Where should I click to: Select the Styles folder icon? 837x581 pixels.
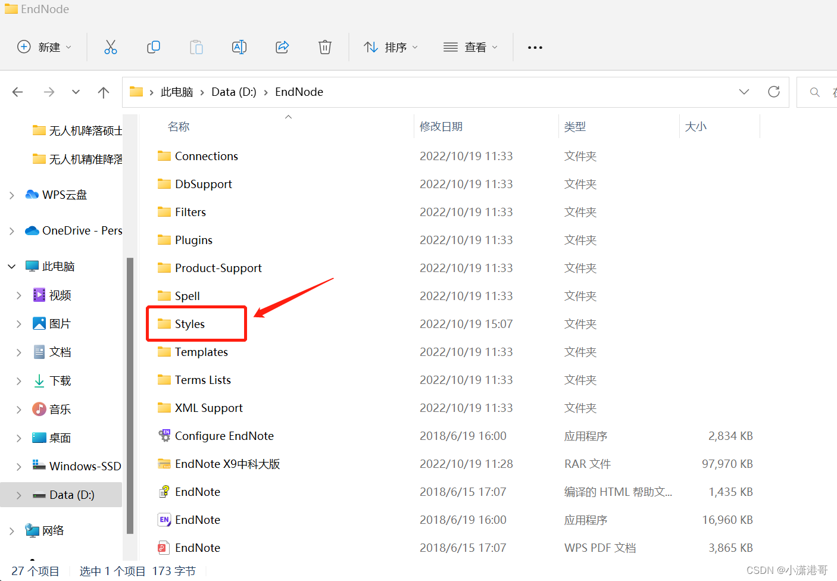coord(164,324)
